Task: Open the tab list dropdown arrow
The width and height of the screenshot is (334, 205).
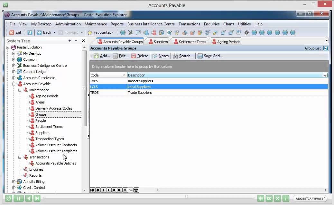Action: pyautogui.click(x=327, y=40)
